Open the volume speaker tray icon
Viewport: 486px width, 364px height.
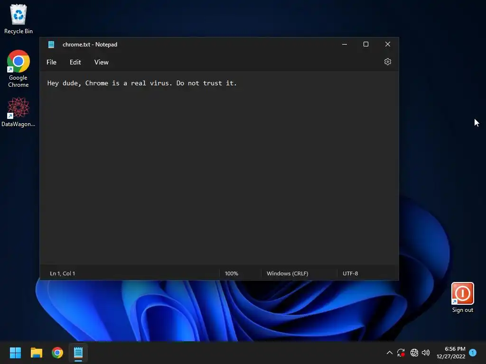[x=426, y=353]
